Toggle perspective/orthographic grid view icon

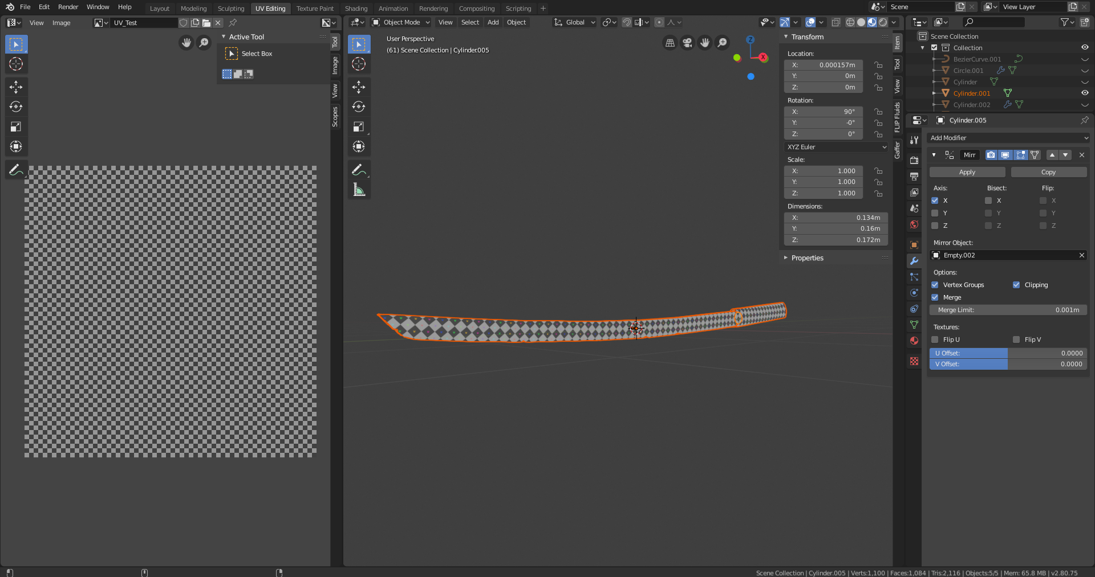[x=670, y=43]
